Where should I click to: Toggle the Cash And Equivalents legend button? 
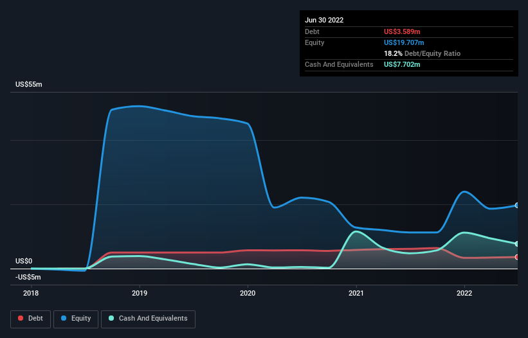pyautogui.click(x=148, y=319)
